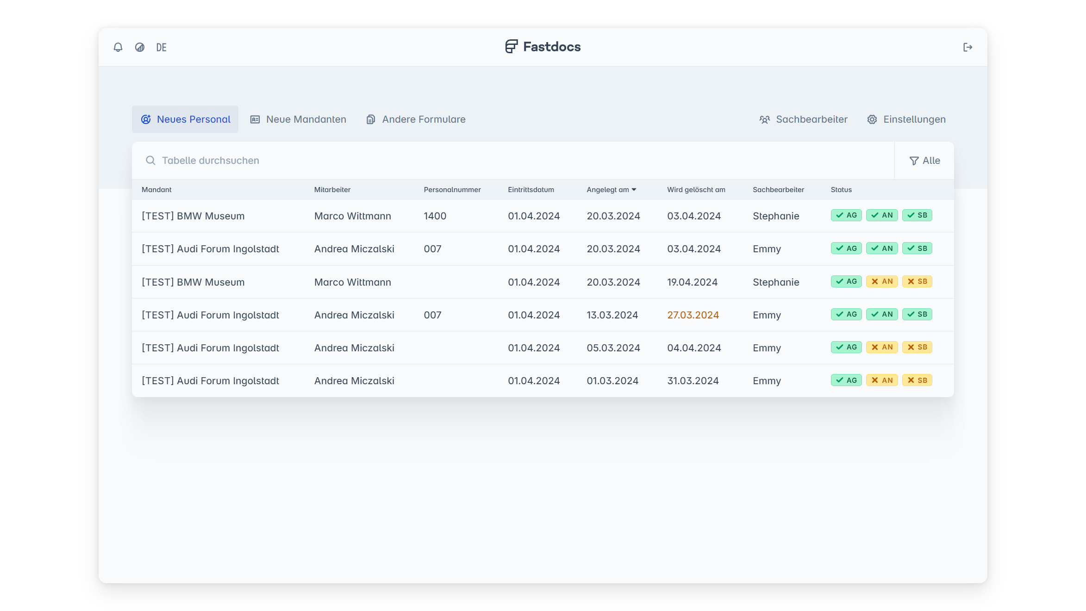The height and width of the screenshot is (611, 1086).
Task: Click the notification bell icon
Action: (118, 47)
